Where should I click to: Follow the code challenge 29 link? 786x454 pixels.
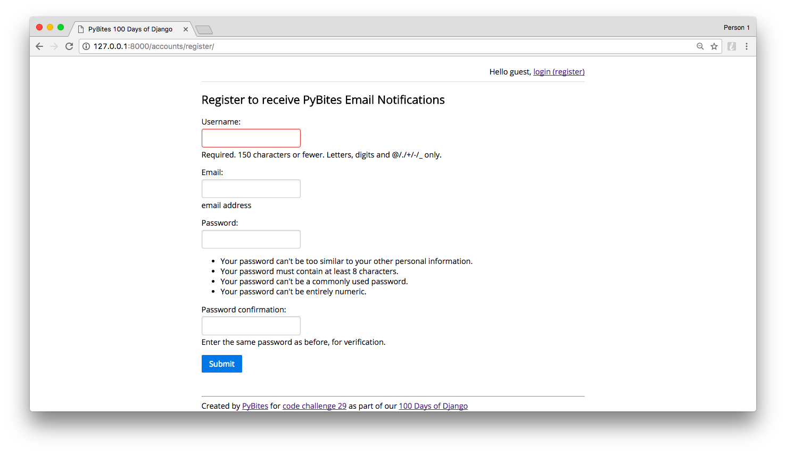(314, 406)
